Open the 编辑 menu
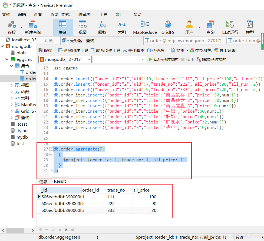This screenshot has width=264, height=241. coord(22,15)
